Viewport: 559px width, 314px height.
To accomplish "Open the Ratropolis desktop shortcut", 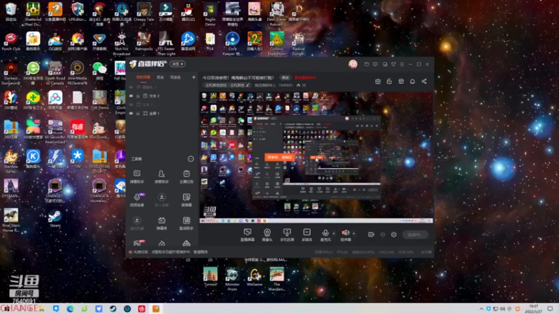I will click(x=144, y=42).
